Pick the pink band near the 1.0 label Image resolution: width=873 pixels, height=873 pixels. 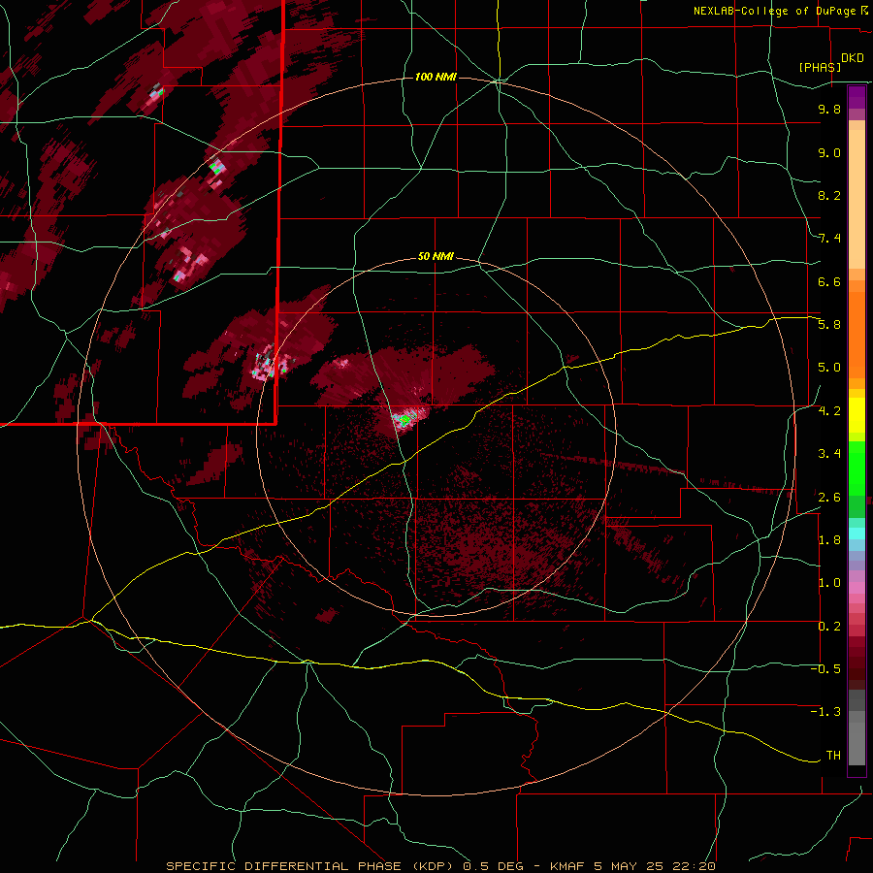857,587
